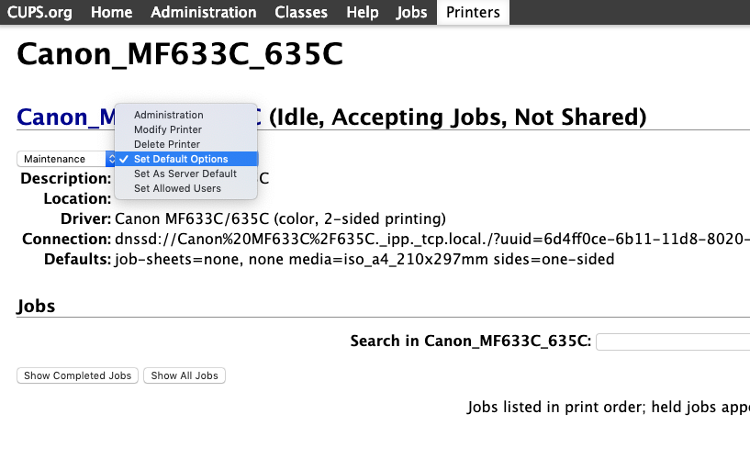The image size is (750, 470).
Task: Pick Set As Server Default option
Action: point(185,173)
